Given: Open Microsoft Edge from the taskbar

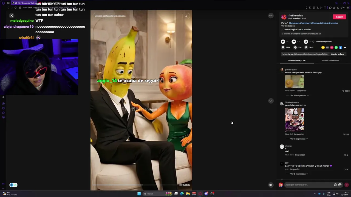Looking at the screenshot, I should [x=182, y=194].
